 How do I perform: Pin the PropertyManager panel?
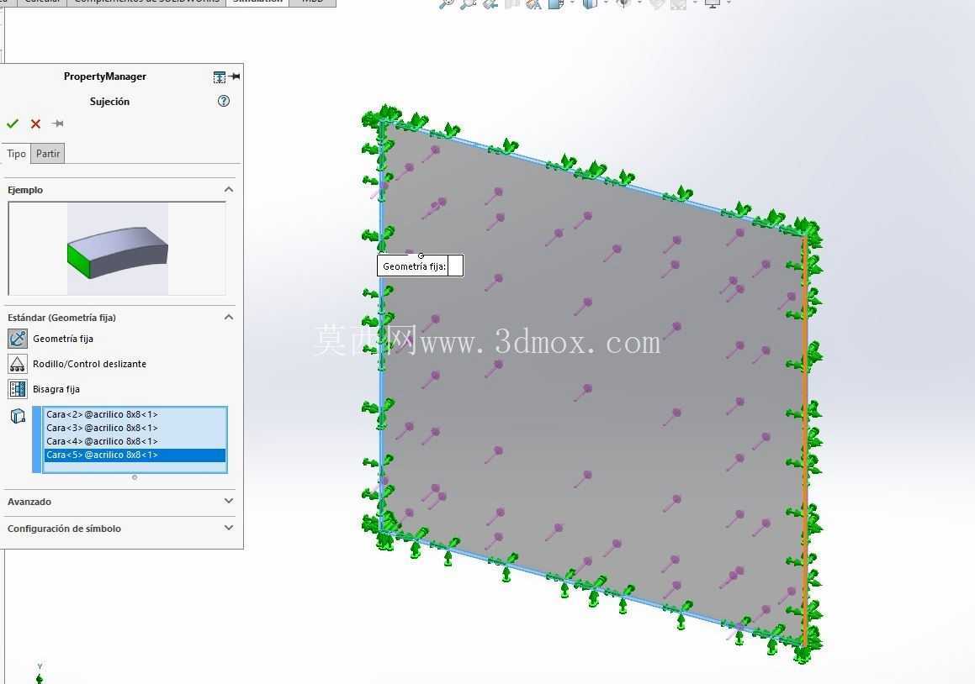[x=235, y=76]
